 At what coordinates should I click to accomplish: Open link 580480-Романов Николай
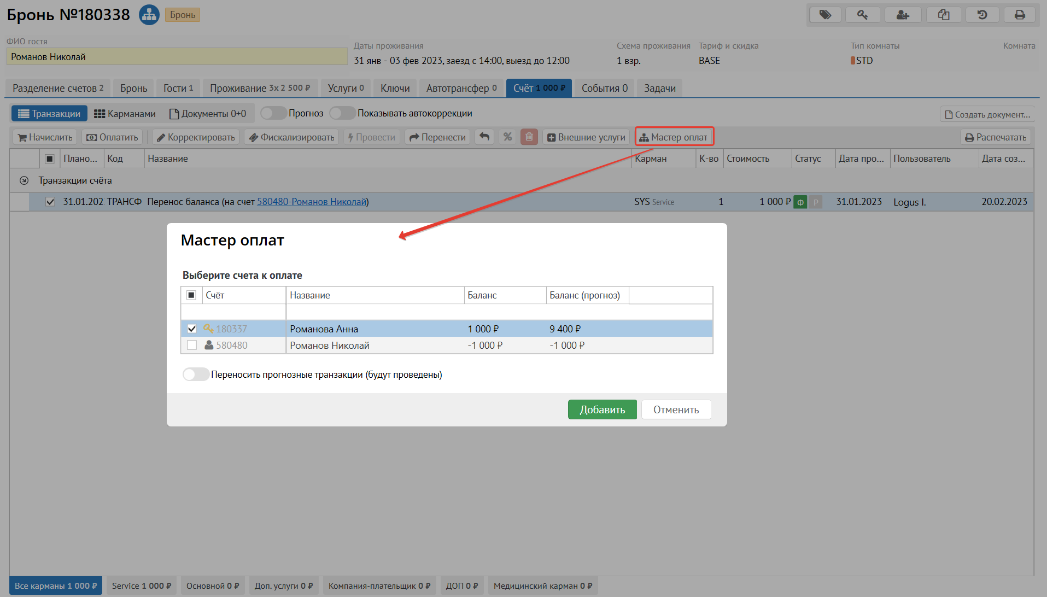312,202
